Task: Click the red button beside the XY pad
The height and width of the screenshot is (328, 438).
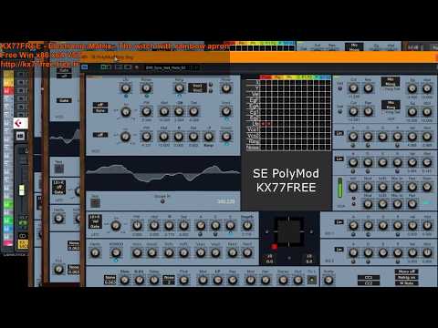Action: 274,247
